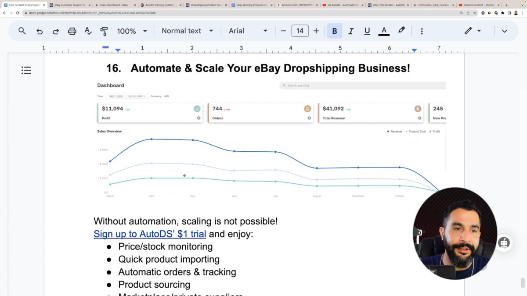Open the three-dot more toolbar options
527x296 pixels.
422,31
